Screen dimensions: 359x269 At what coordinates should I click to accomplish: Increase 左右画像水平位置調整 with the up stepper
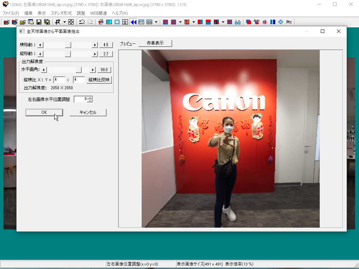coord(90,98)
